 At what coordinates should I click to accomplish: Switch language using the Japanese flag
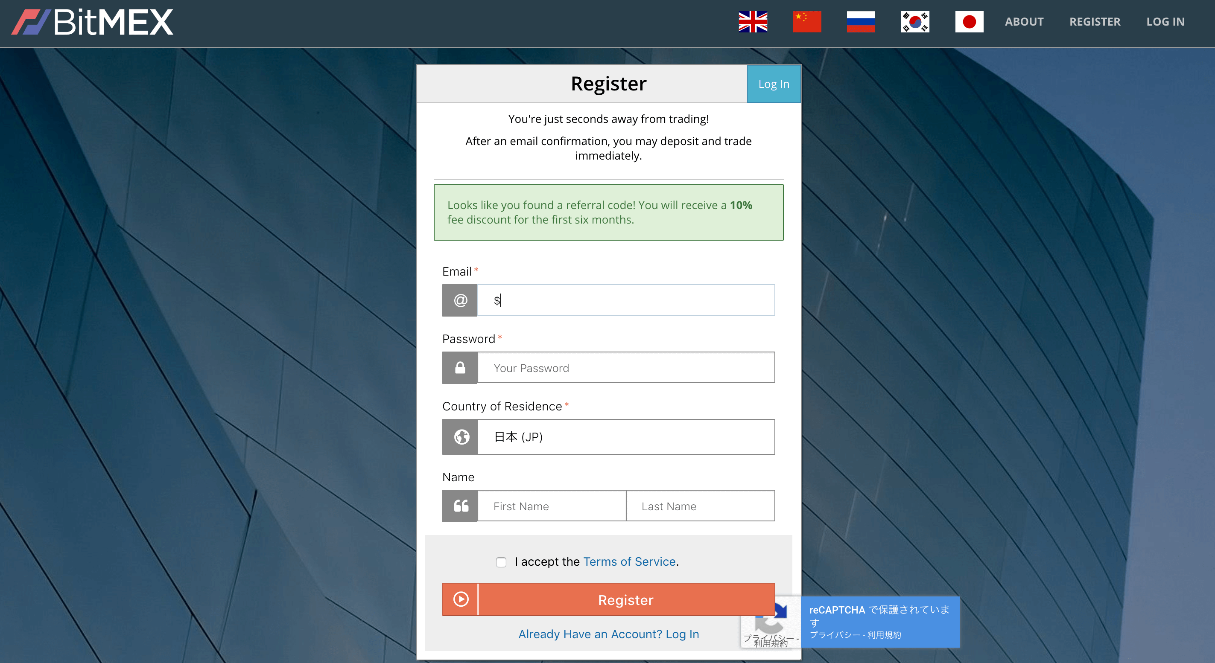pos(969,22)
